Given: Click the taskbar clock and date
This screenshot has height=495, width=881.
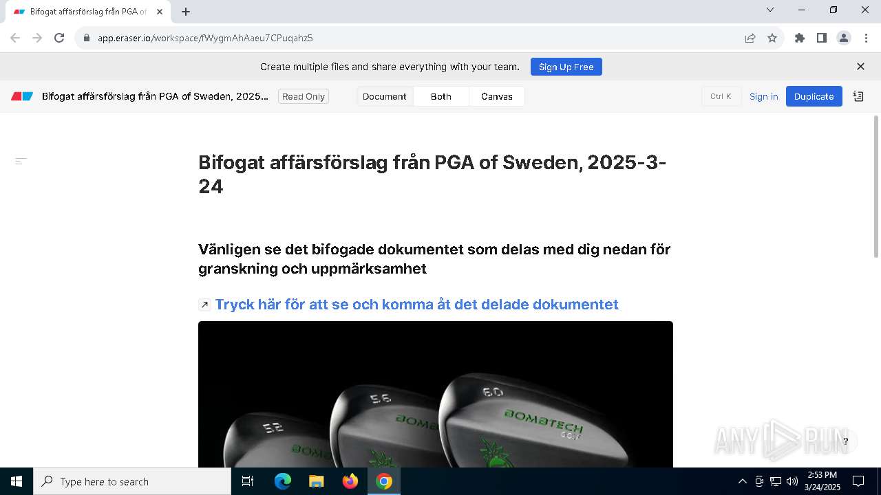Looking at the screenshot, I should [x=822, y=481].
